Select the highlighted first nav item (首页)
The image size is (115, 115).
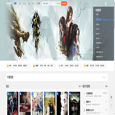[15, 4]
